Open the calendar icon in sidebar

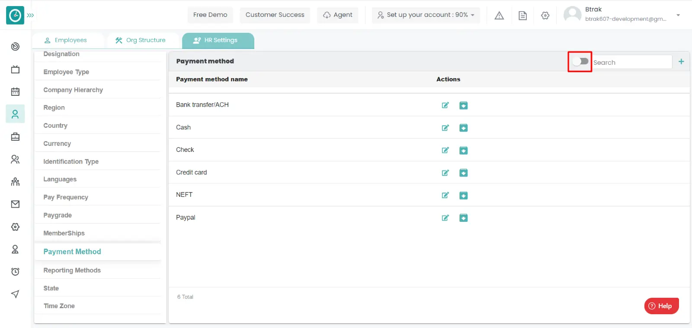tap(15, 91)
